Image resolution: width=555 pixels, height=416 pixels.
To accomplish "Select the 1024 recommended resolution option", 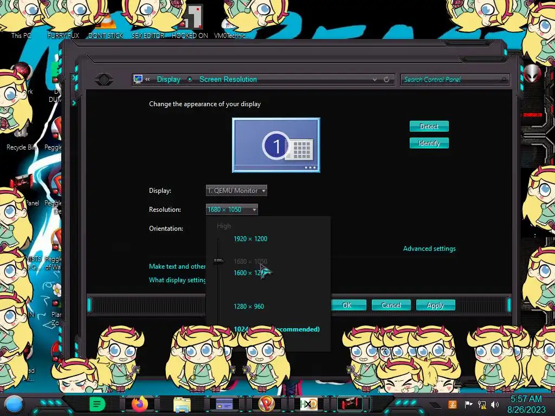I will tap(276, 329).
